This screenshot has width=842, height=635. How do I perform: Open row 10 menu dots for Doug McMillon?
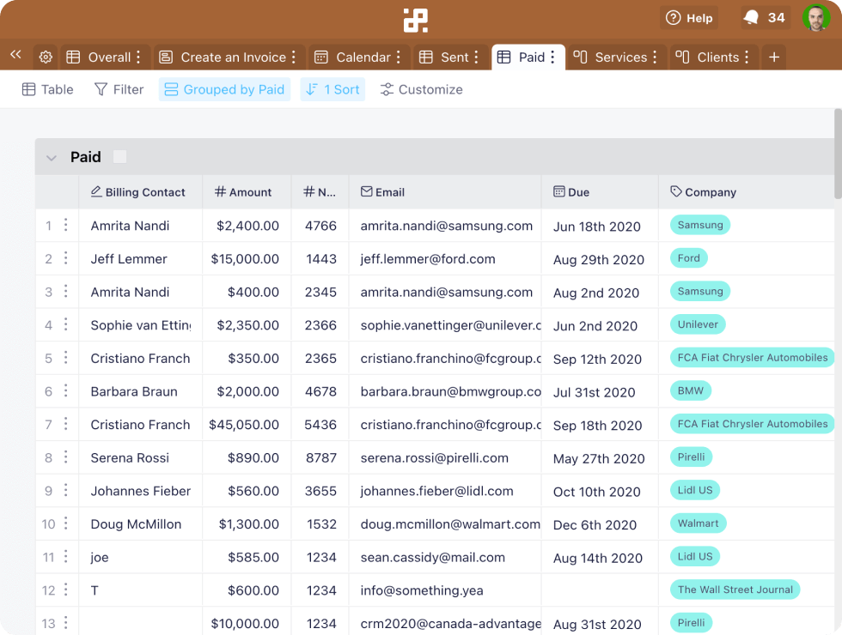65,523
